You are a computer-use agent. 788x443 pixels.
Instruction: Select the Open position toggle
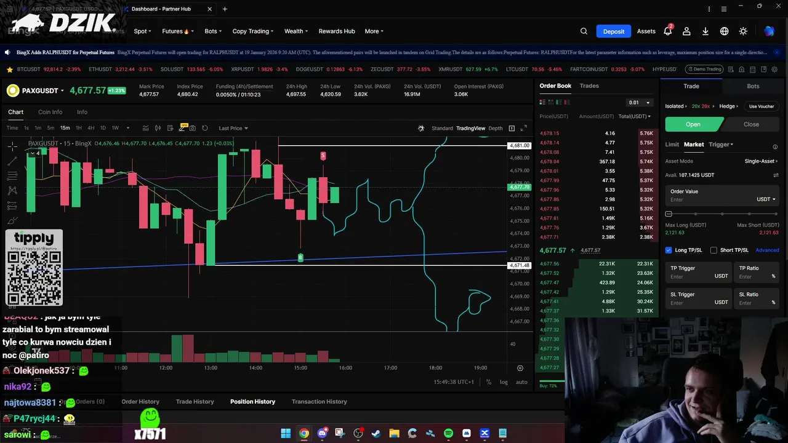pyautogui.click(x=693, y=124)
